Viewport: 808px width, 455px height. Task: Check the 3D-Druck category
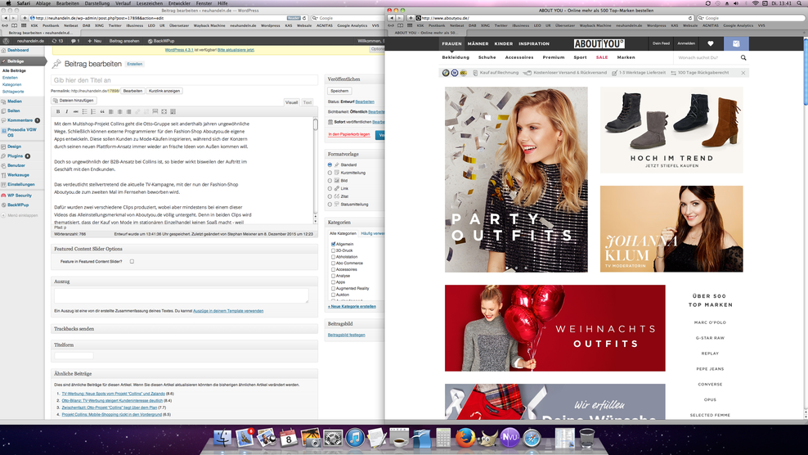334,250
